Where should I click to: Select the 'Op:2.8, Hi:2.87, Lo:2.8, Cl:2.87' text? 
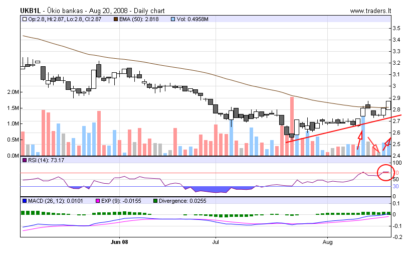coord(65,19)
